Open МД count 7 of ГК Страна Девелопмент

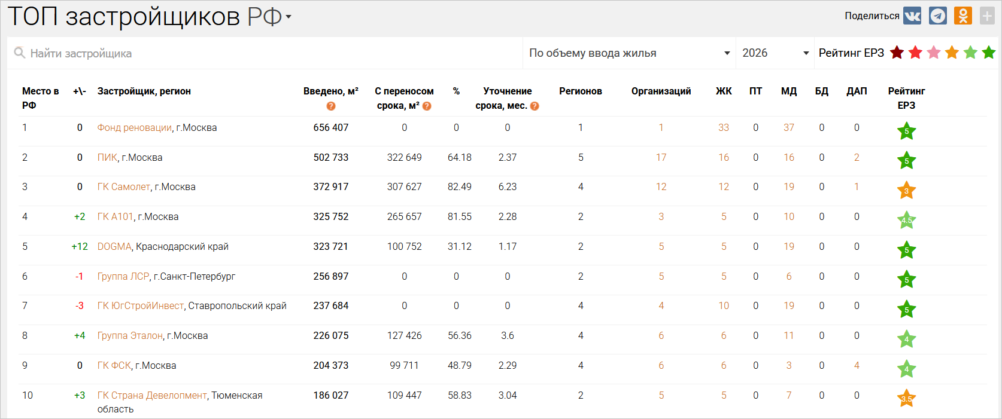[789, 395]
